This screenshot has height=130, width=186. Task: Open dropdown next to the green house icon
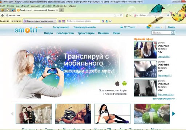point(131,15)
